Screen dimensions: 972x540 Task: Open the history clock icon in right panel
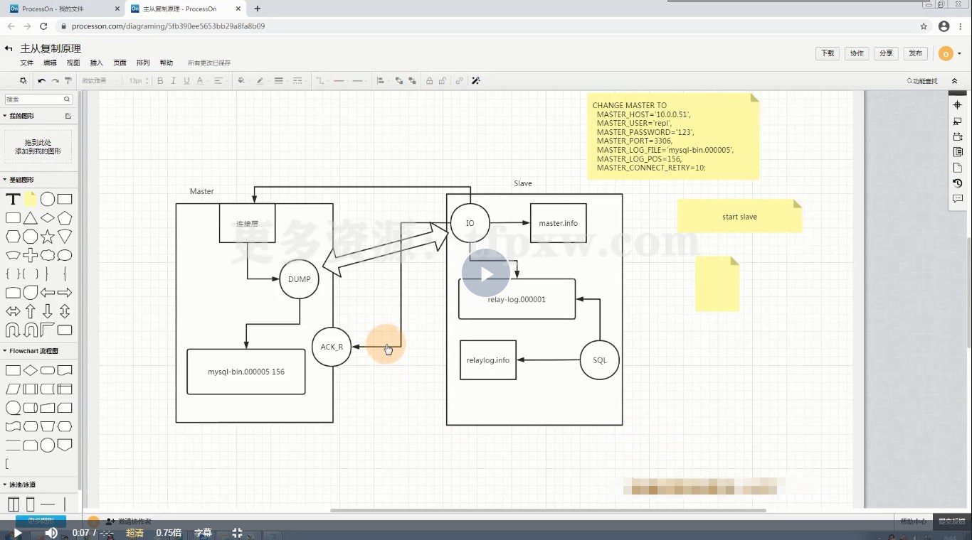click(x=958, y=183)
